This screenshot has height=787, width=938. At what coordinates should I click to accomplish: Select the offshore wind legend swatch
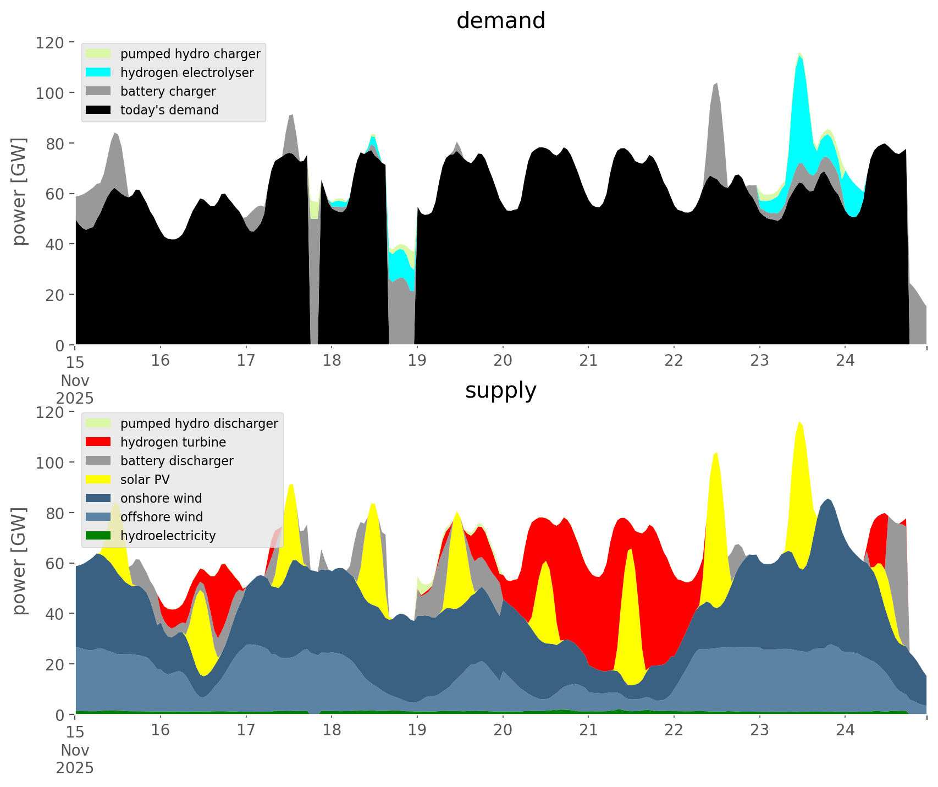98,517
